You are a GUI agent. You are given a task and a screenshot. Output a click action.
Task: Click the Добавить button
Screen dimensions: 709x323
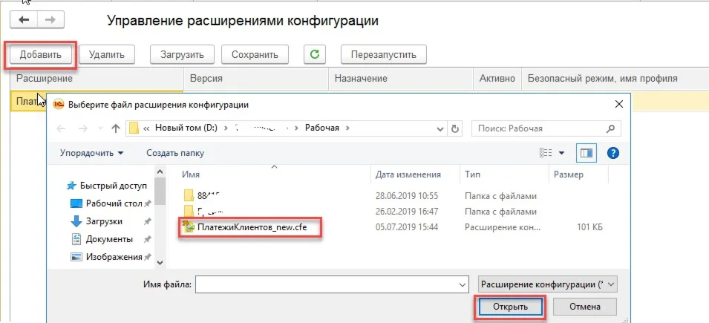(40, 55)
